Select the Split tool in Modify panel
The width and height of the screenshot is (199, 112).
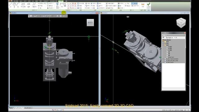[x=93, y=8]
